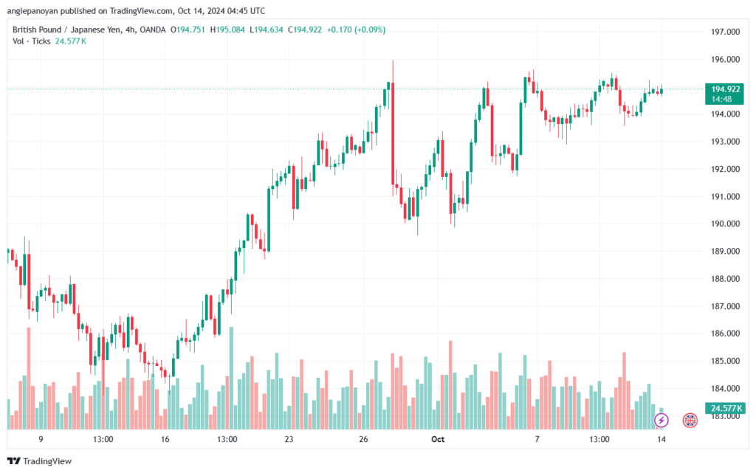Click the TradingView logo icon
Image resolution: width=756 pixels, height=473 pixels.
click(x=13, y=461)
